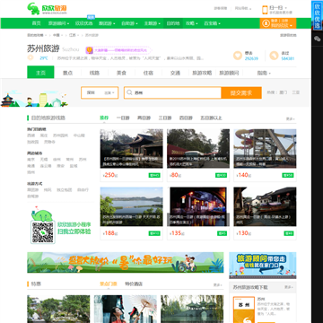Click 江苏 in the breadcrumb
Image resolution: width=323 pixels, height=323 pixels.
point(73,35)
